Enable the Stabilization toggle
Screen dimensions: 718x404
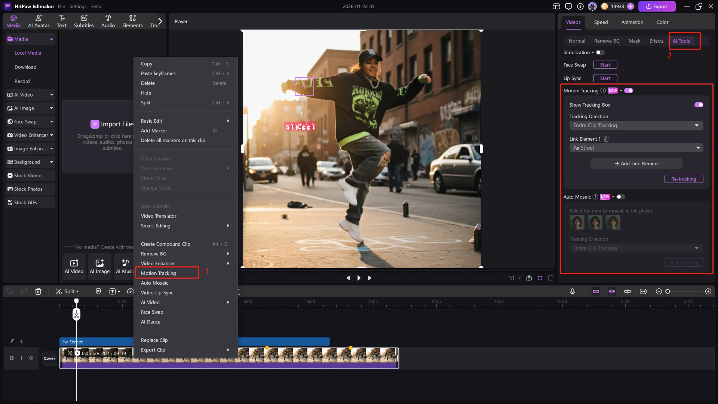tap(600, 52)
